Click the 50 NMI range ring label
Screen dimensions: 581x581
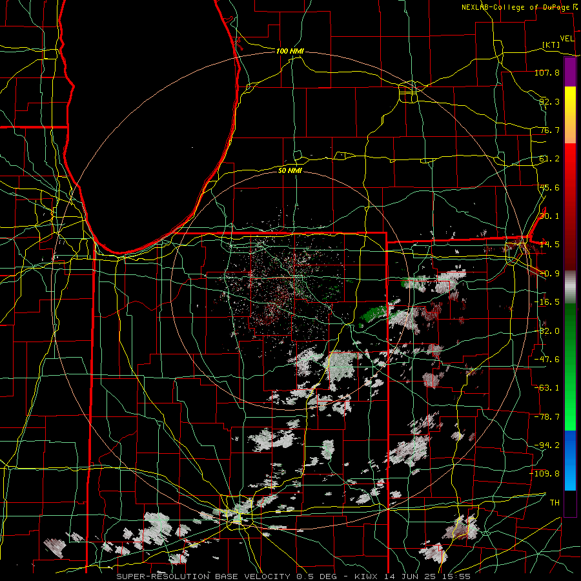point(290,170)
